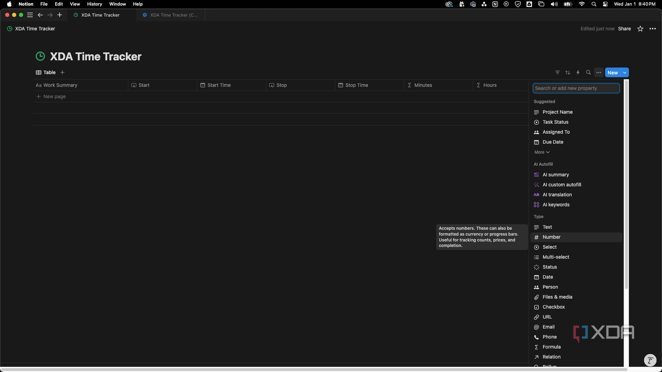Viewport: 662px width, 372px height.
Task: Open automations via lightning bolt icon
Action: tap(578, 73)
